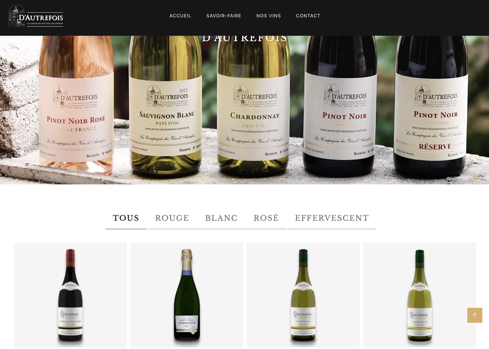
Task: Open the third product card Chardonnay bottle
Action: coord(303,295)
